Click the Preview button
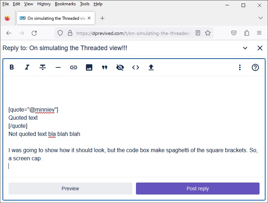The width and height of the screenshot is (268, 203). 70,189
